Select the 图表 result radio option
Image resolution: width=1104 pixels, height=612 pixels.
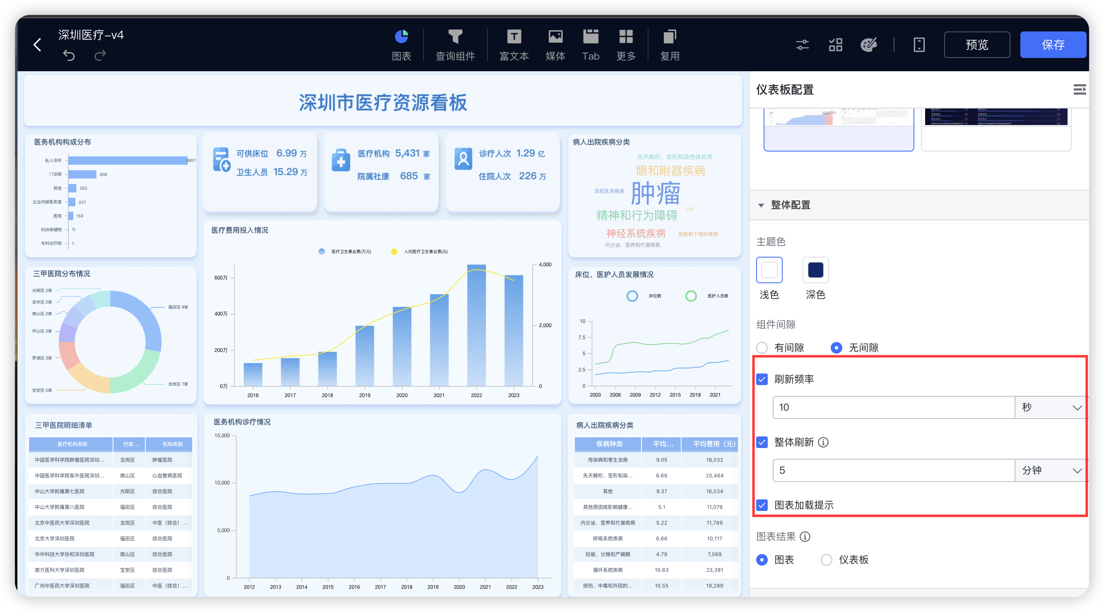(762, 560)
